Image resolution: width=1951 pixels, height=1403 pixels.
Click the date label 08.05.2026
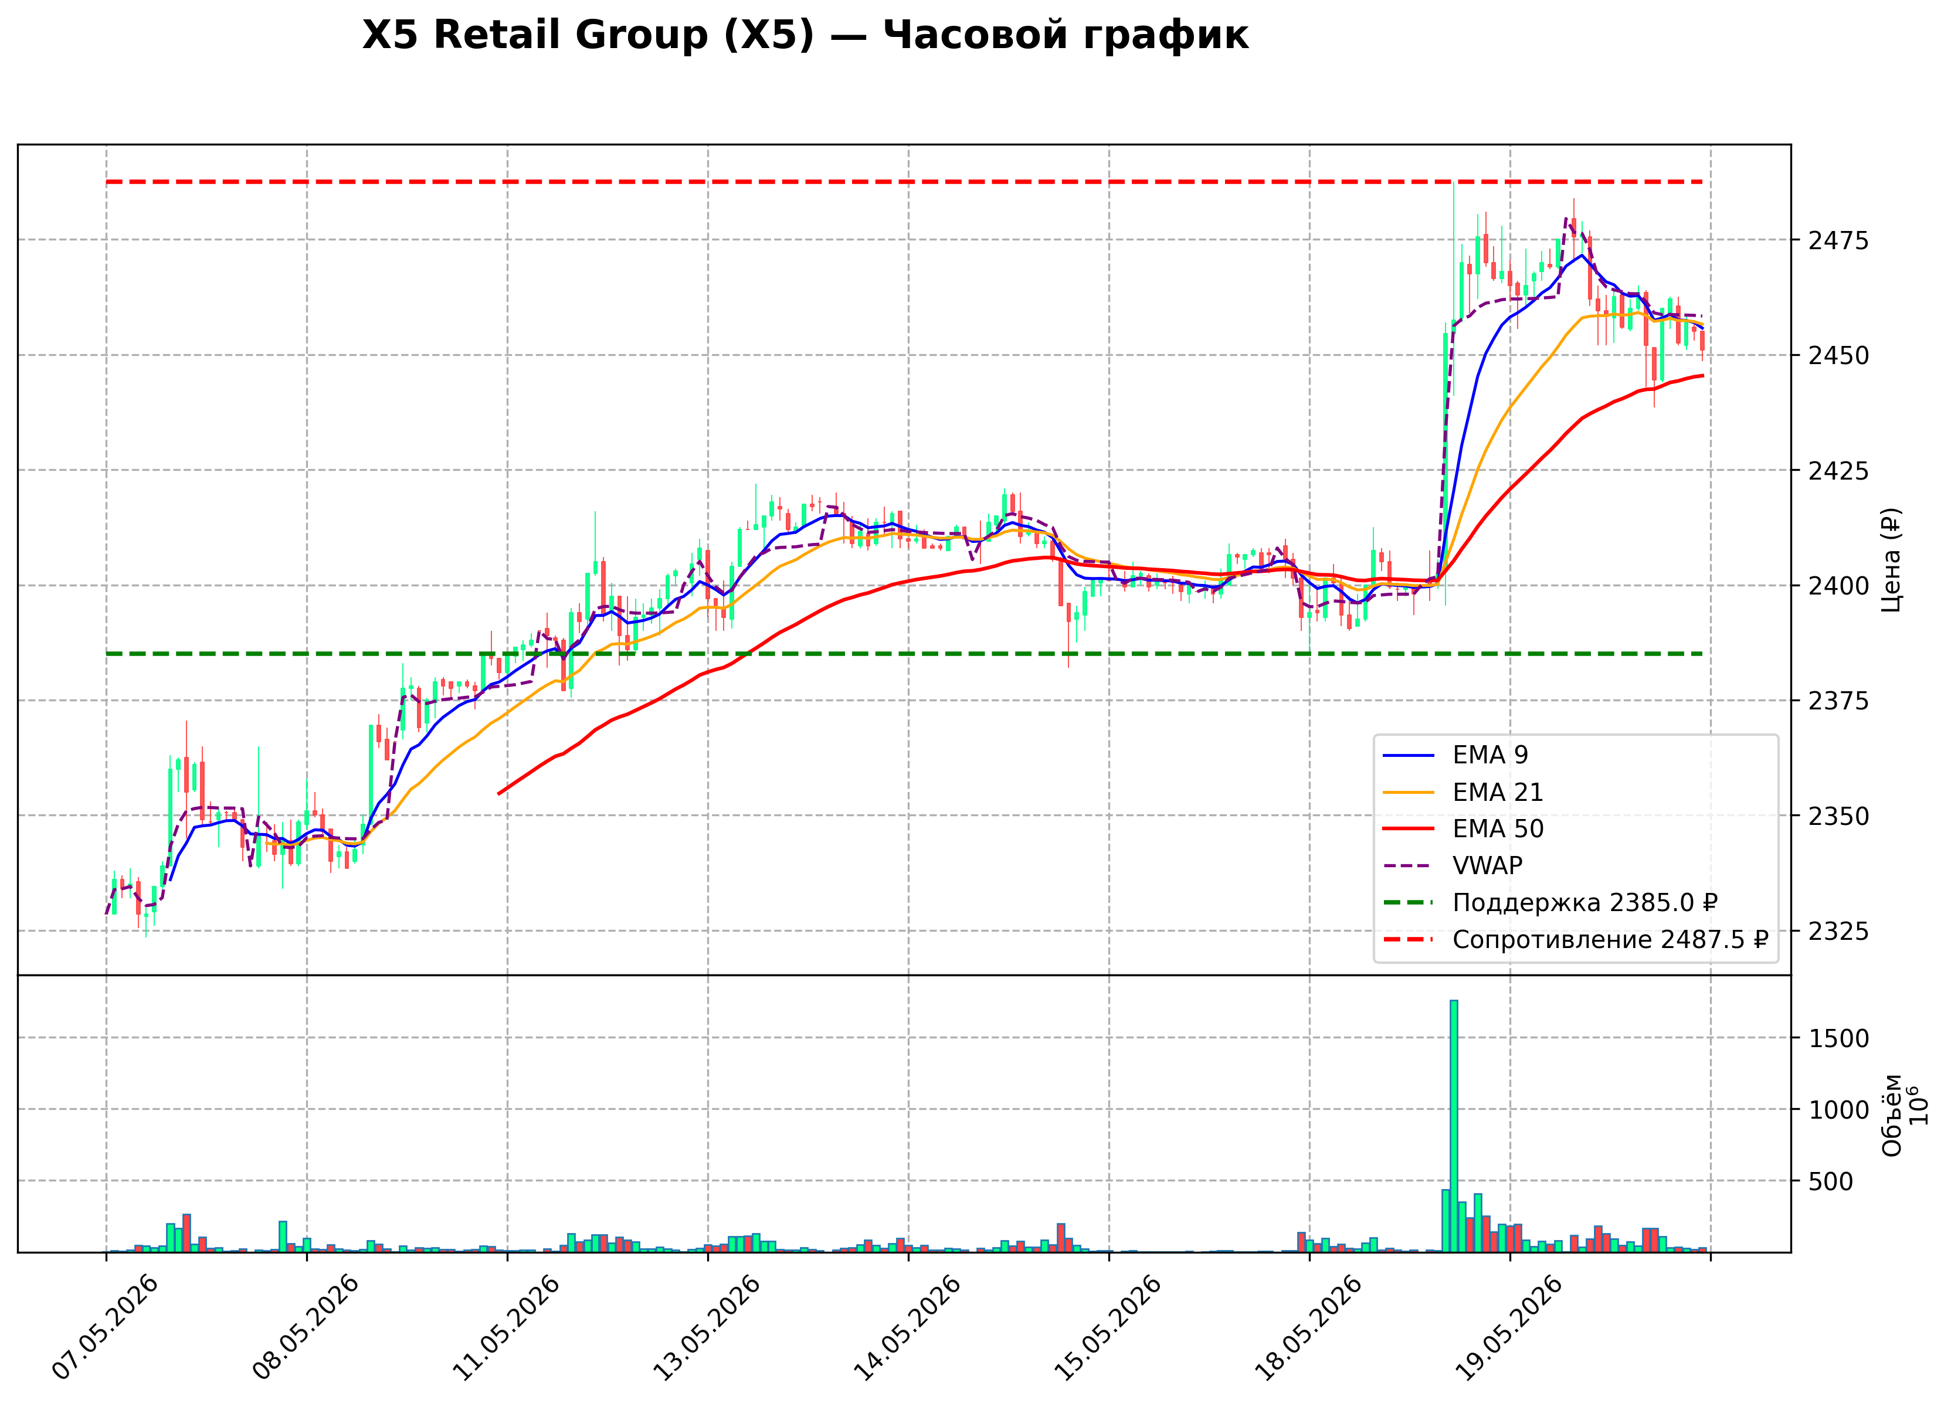(306, 1328)
